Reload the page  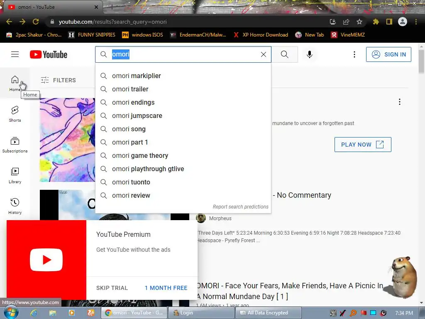pos(36,22)
